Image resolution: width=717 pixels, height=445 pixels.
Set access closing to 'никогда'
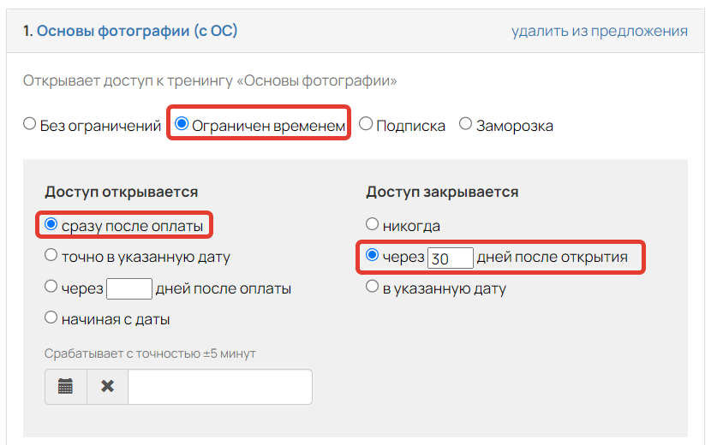point(373,224)
